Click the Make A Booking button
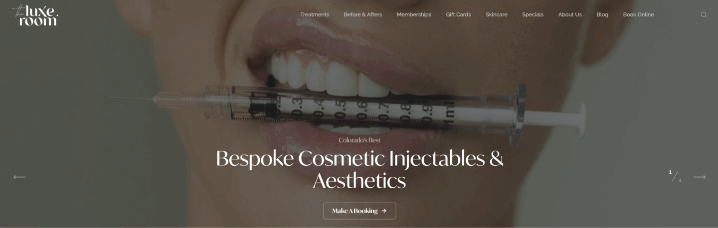The image size is (718, 228). pos(359,211)
